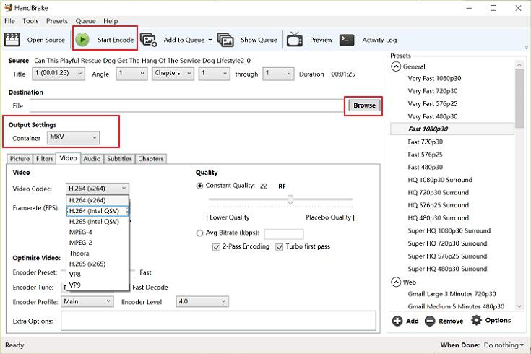Click the Open Source film icon
Image resolution: width=531 pixels, height=354 pixels.
(x=13, y=40)
